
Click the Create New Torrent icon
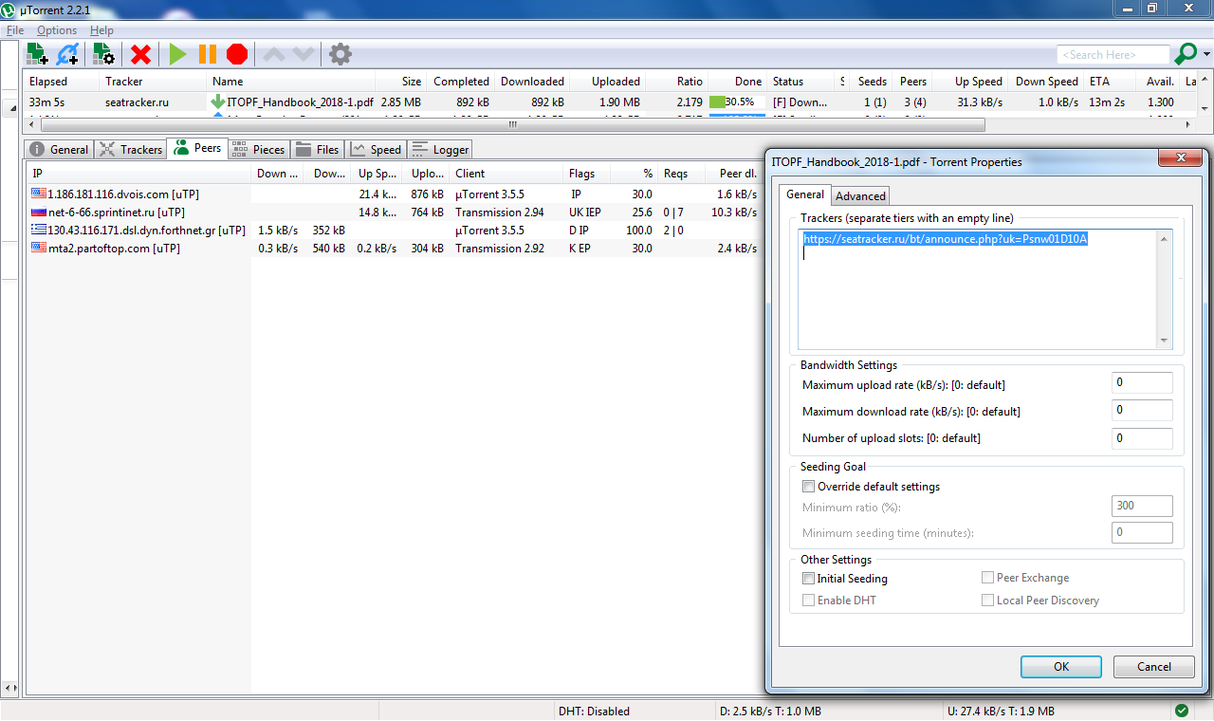click(x=102, y=54)
